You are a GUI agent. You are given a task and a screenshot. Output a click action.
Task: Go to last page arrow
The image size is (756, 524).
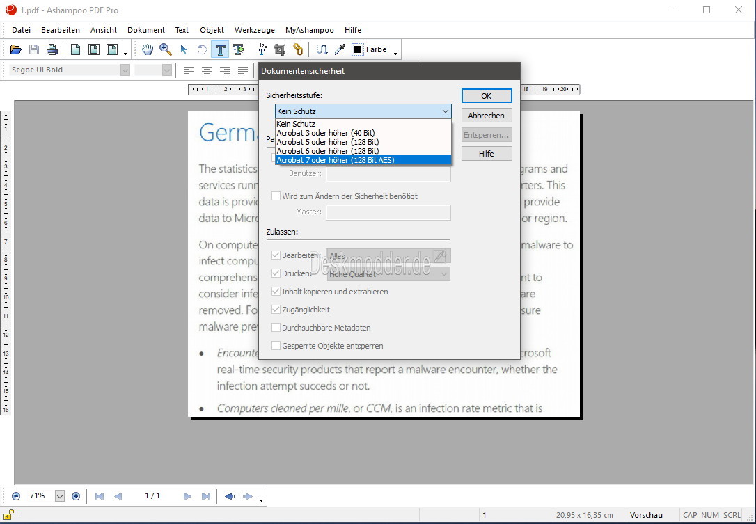click(x=206, y=496)
